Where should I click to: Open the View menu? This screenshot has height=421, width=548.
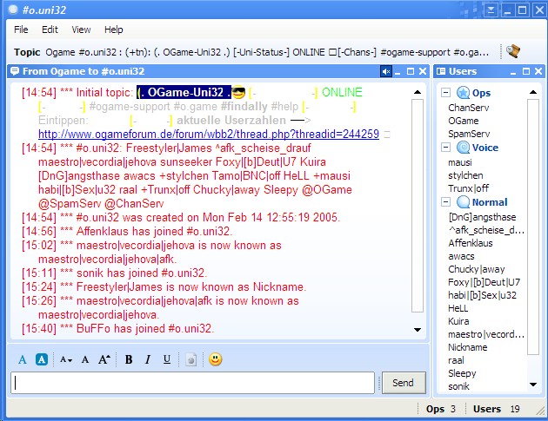click(81, 30)
